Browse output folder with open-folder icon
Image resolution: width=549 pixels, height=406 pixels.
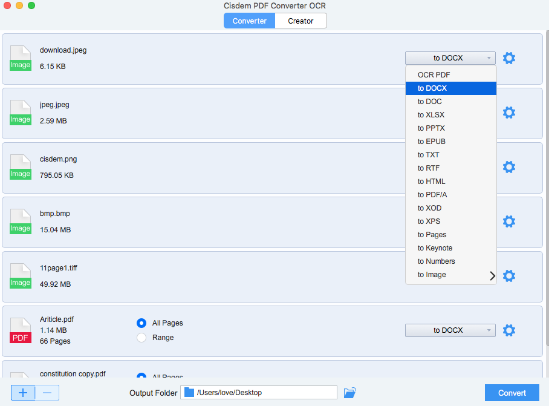pyautogui.click(x=350, y=393)
